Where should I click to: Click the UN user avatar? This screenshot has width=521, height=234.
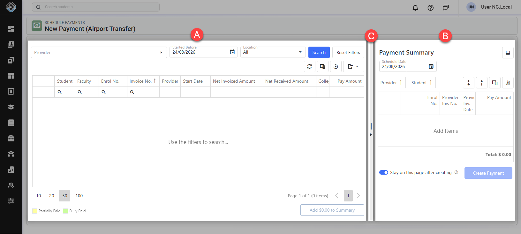point(471,7)
